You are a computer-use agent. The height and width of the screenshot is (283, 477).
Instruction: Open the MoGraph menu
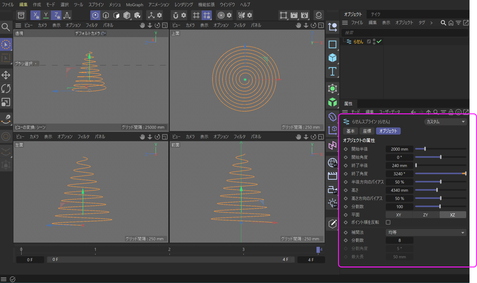(x=134, y=5)
